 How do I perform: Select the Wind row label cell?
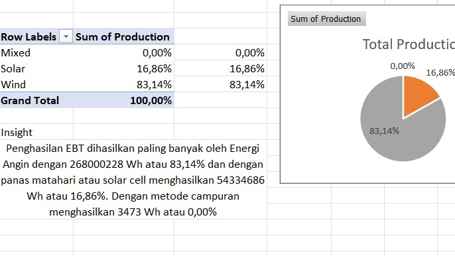[x=36, y=84]
